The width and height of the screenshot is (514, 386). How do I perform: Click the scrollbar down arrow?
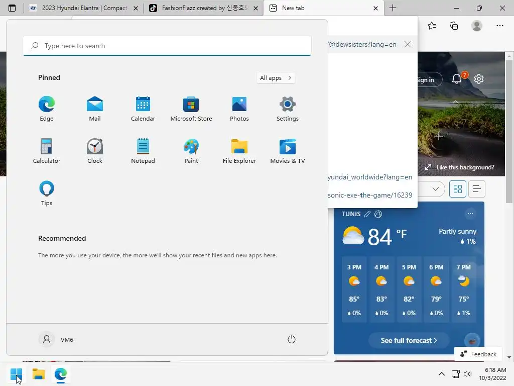(x=509, y=357)
